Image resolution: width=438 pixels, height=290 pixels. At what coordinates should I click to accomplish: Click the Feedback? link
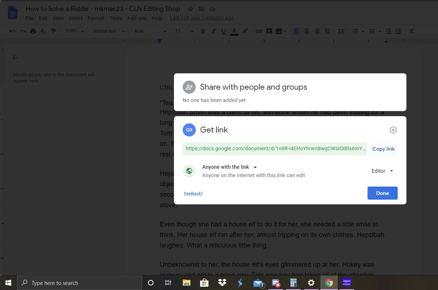(193, 193)
